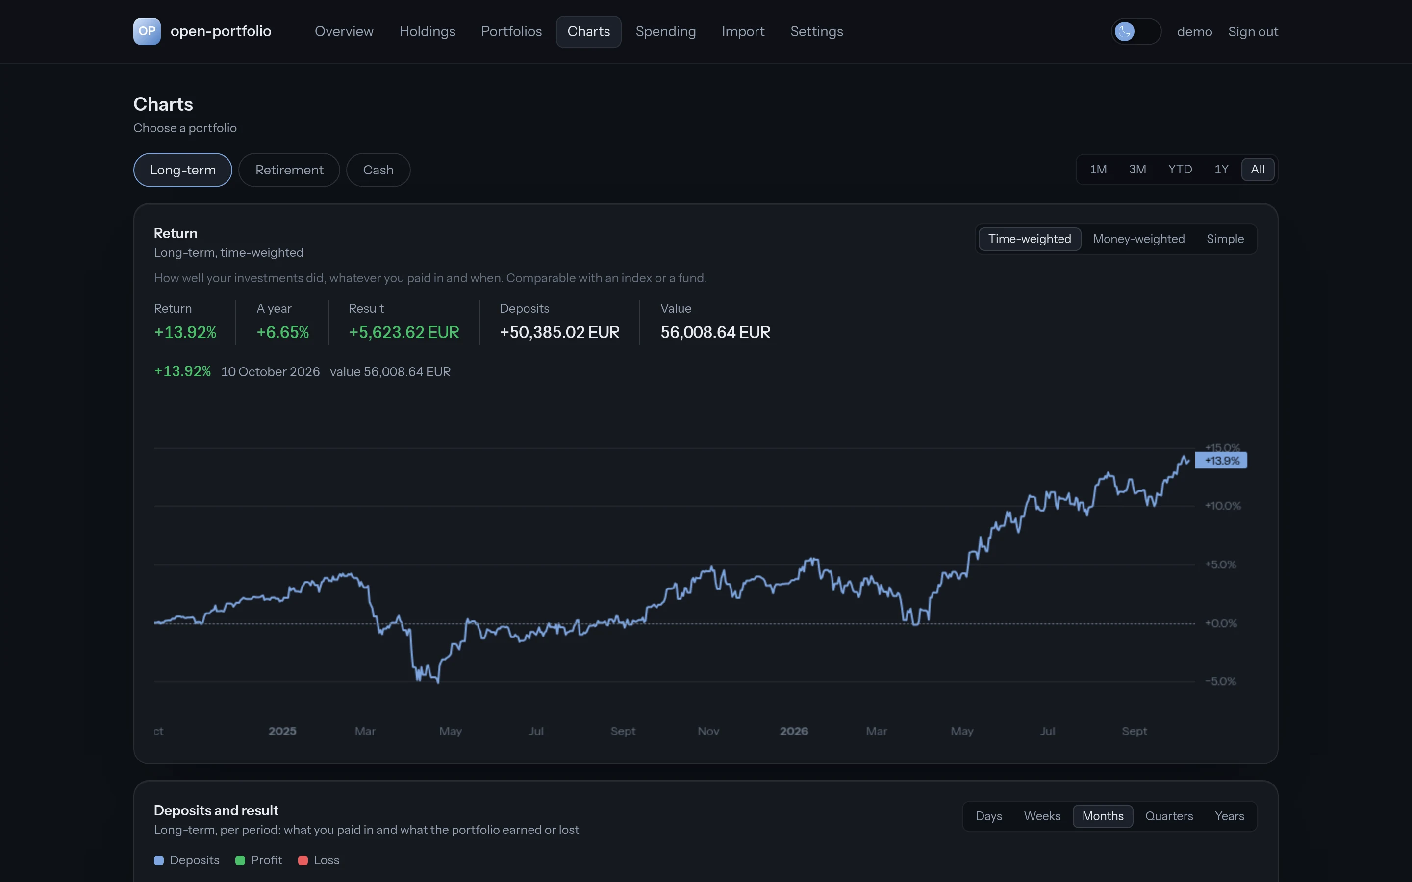Select the Time-weighted return method

(x=1029, y=239)
